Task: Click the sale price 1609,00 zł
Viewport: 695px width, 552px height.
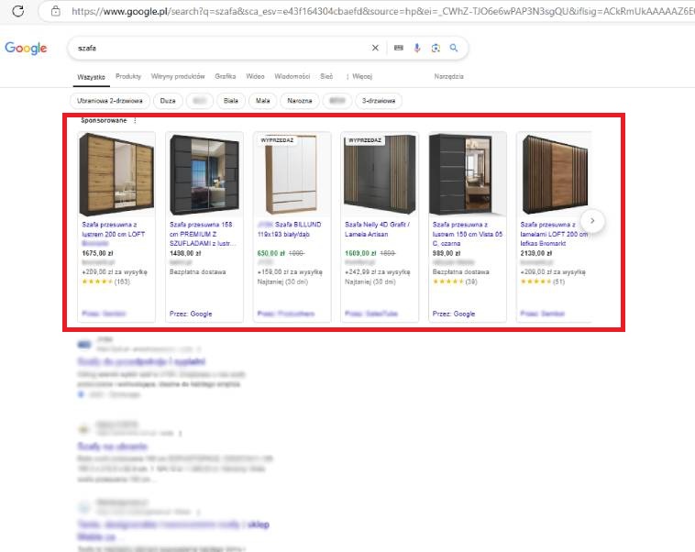Action: tap(360, 253)
